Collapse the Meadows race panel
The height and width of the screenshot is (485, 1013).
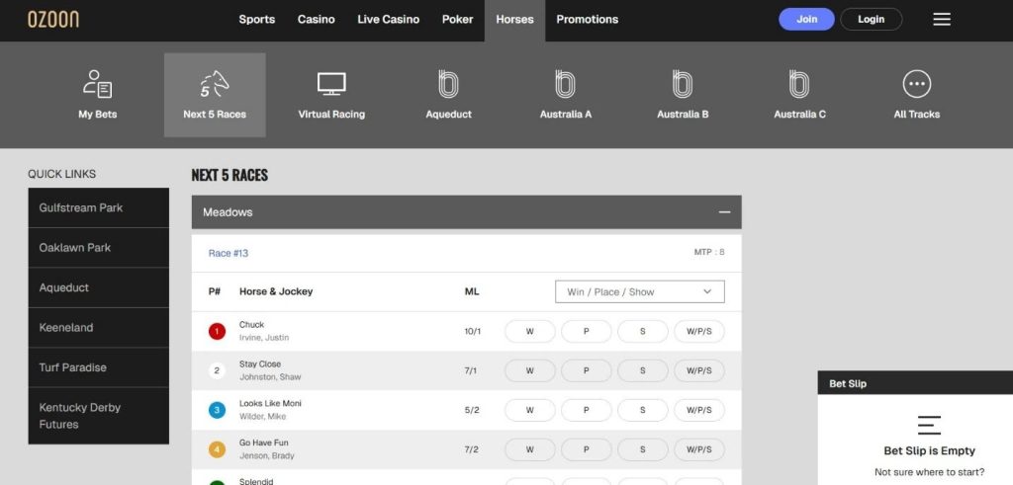724,212
